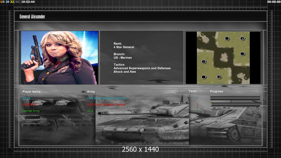Click the blue 'USA Super Weapon General' army text
The height and width of the screenshot is (158, 281).
pos(106,98)
